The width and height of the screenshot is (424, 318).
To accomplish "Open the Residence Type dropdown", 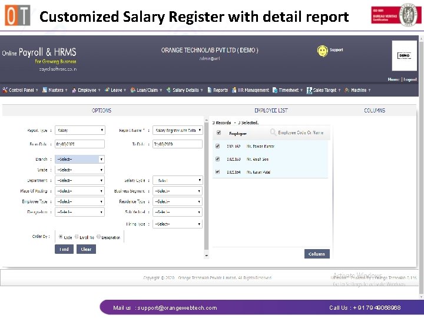I will pos(177,201).
